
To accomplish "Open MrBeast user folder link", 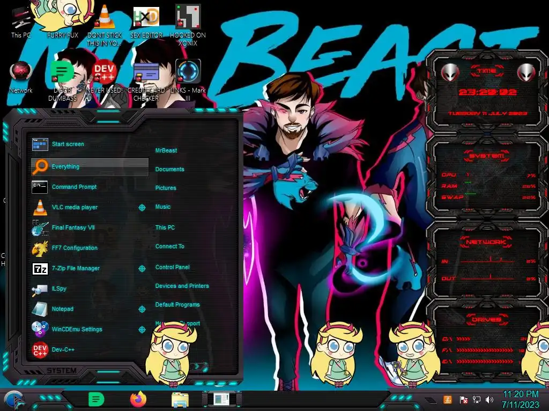I will [166, 150].
